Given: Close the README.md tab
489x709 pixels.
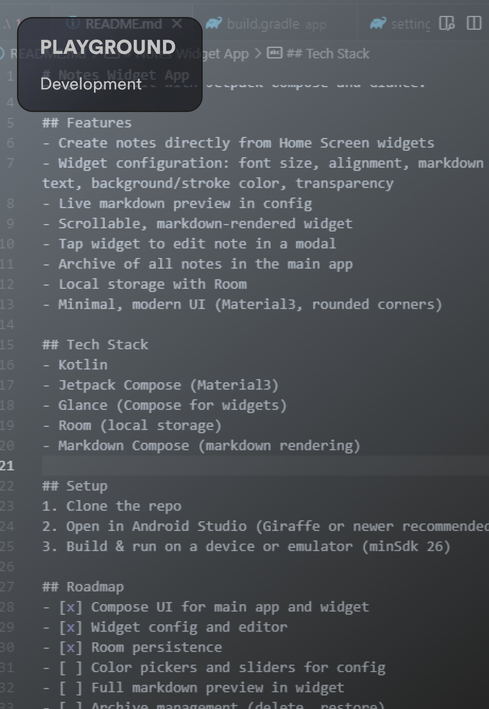Looking at the screenshot, I should 177,23.
